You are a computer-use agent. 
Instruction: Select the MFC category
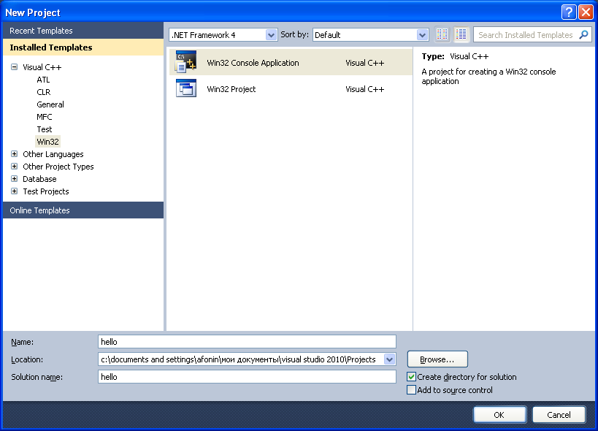(x=45, y=117)
